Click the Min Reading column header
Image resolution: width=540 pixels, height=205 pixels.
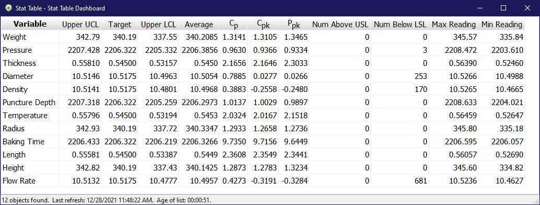pos(501,25)
